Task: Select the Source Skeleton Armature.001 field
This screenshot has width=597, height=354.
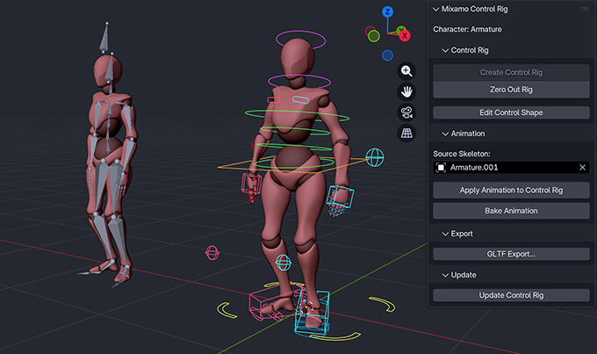Action: (x=509, y=168)
